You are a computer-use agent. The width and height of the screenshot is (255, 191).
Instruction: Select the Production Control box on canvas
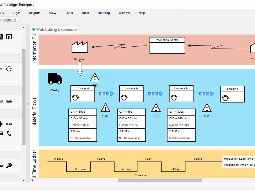[x=167, y=45]
